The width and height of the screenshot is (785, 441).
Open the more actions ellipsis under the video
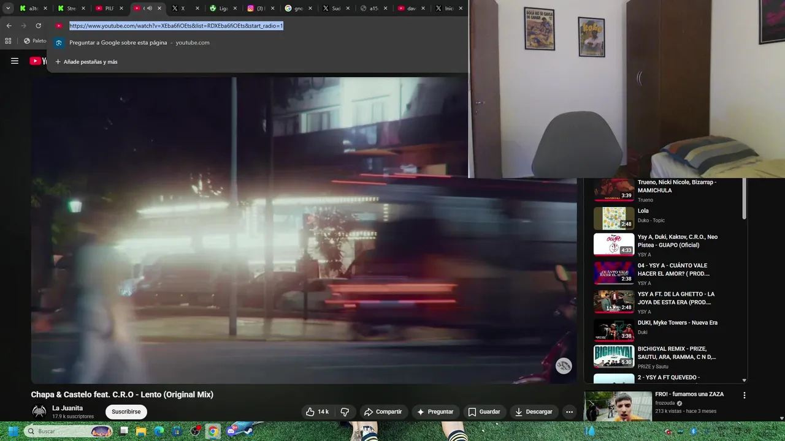569,412
